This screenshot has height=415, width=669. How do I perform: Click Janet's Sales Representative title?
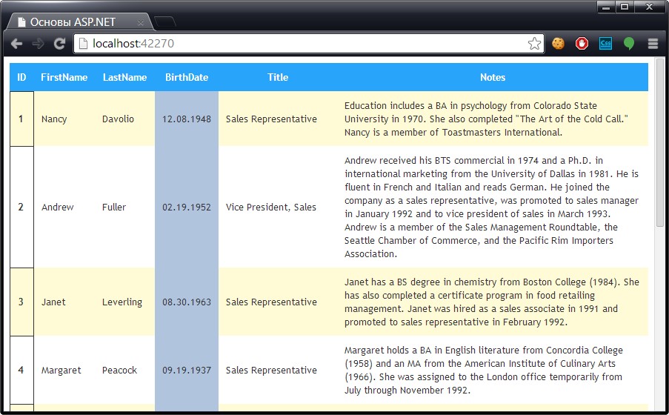[x=271, y=302]
